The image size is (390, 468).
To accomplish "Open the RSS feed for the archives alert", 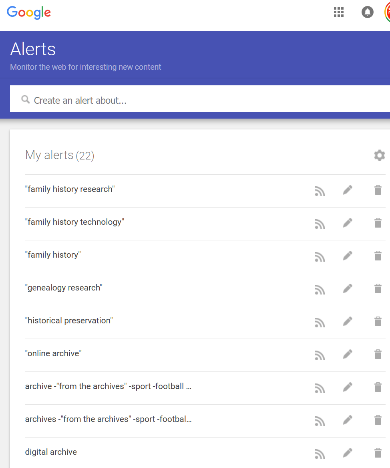I will point(320,421).
